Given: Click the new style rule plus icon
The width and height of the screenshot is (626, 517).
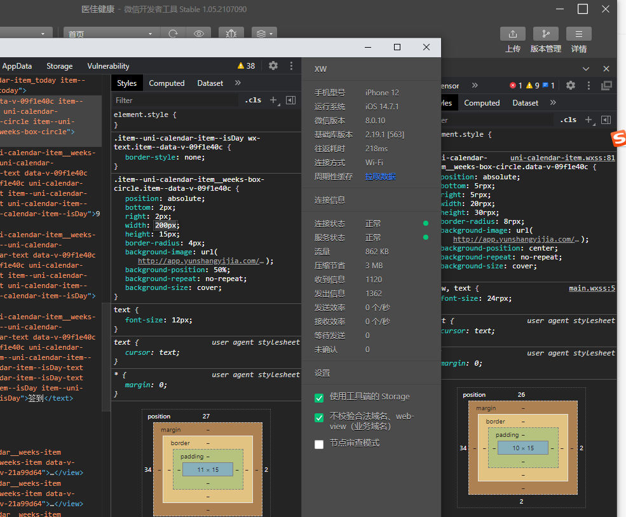Looking at the screenshot, I should coord(273,100).
